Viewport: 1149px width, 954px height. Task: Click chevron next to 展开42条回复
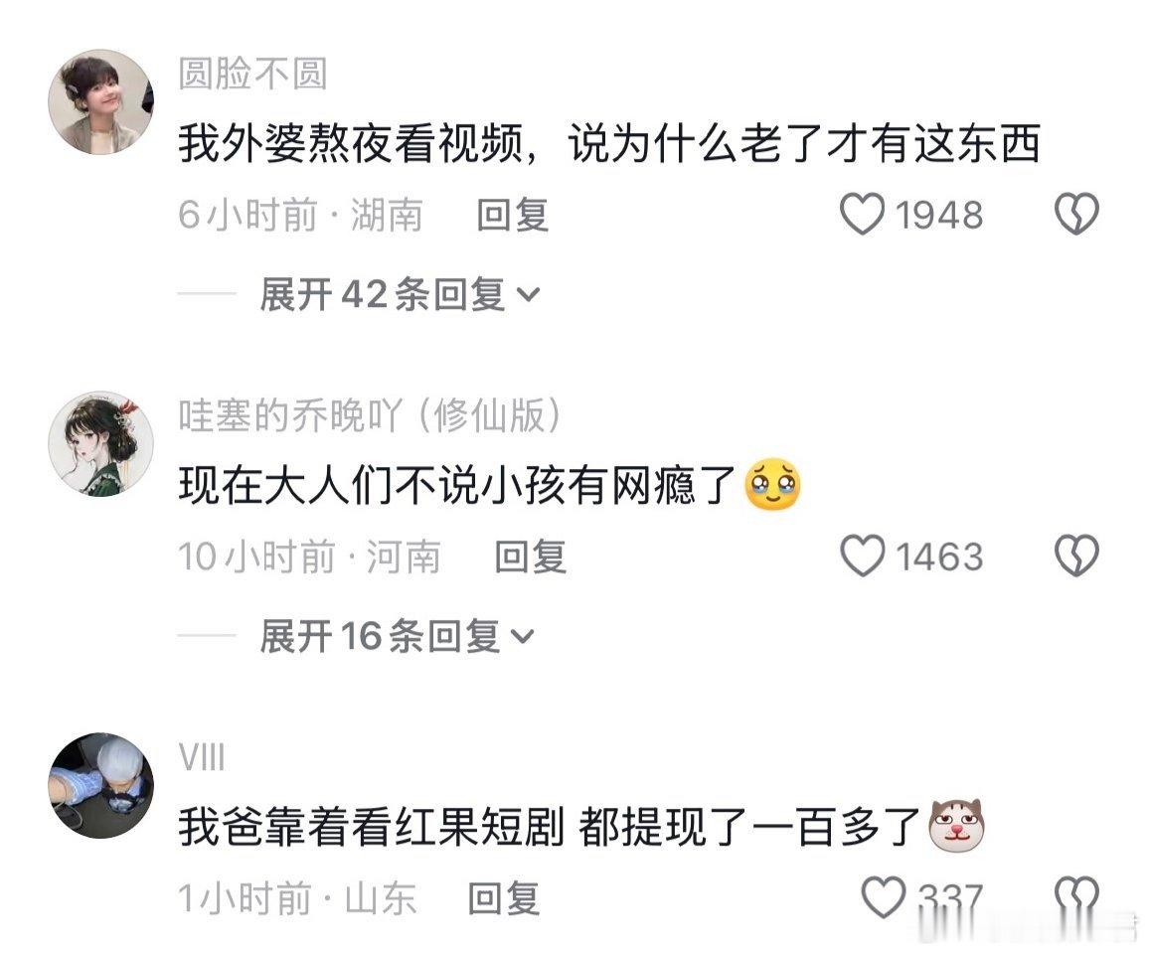[529, 295]
